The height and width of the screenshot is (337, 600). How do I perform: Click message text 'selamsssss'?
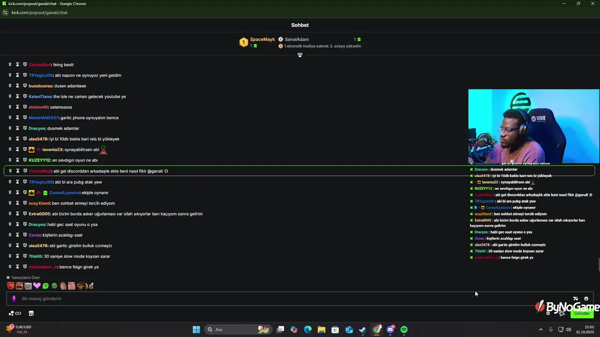[61, 107]
